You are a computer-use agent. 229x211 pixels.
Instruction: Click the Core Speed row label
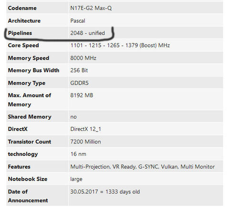23,45
